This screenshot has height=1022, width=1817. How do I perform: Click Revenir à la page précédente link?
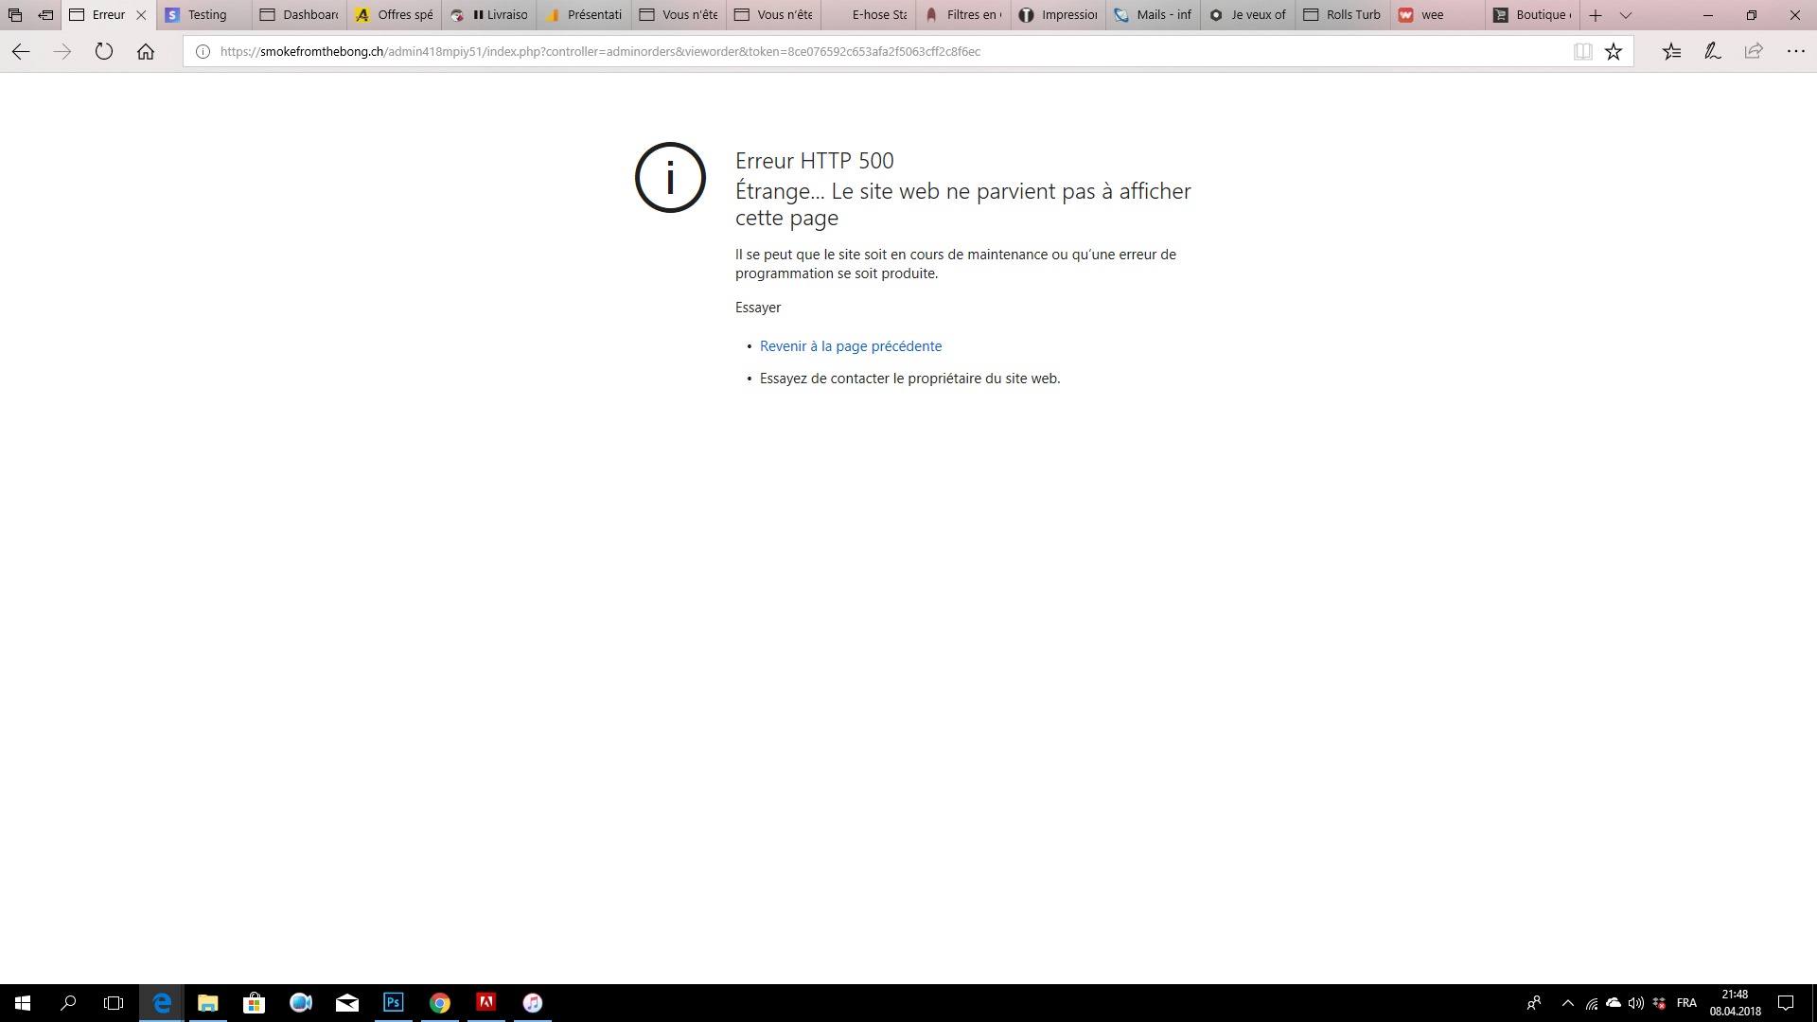click(850, 346)
